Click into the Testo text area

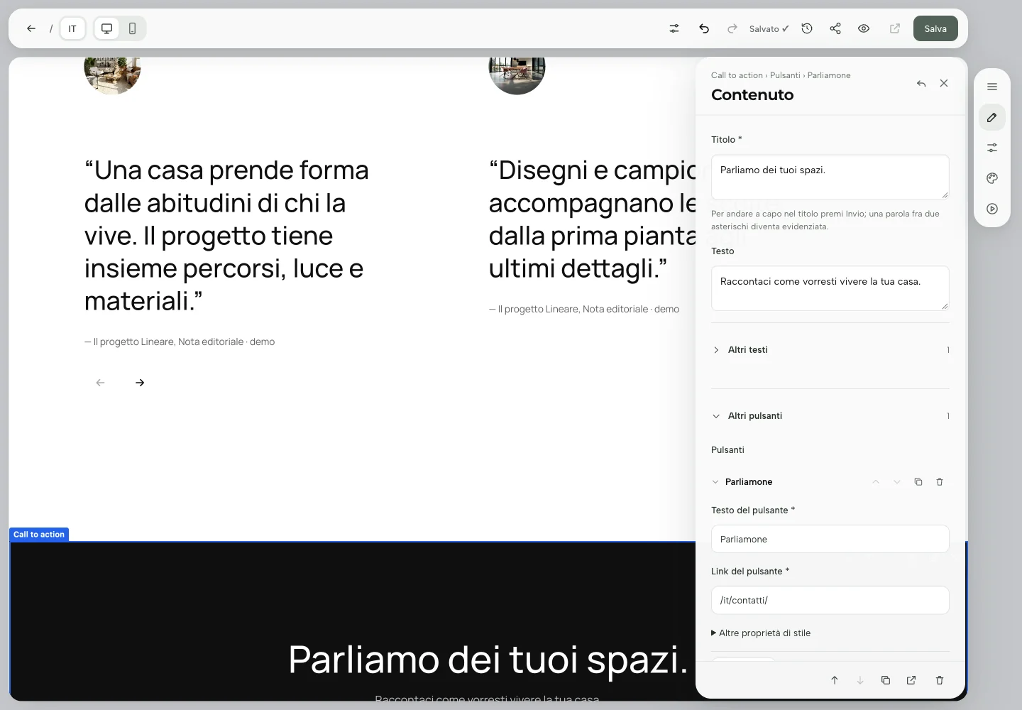tap(830, 288)
